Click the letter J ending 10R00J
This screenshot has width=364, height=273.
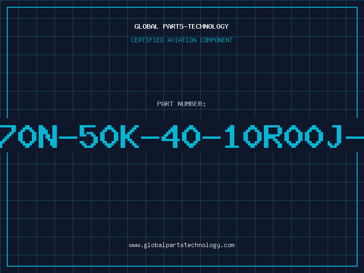(335, 136)
